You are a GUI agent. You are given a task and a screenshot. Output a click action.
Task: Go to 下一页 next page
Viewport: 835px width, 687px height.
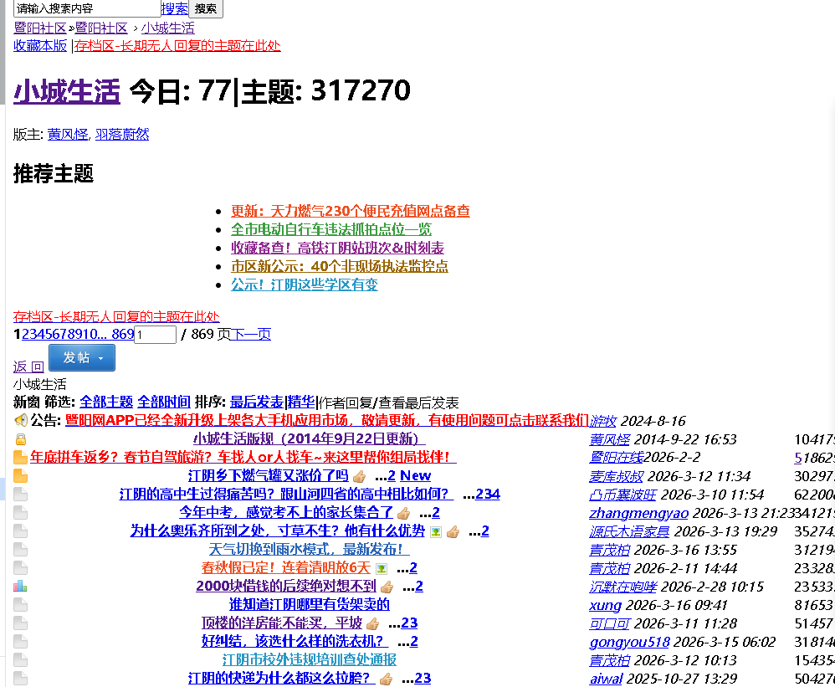tap(250, 335)
